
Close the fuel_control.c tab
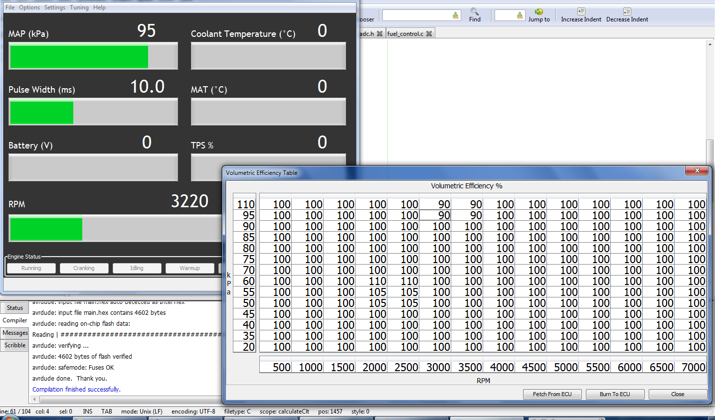pyautogui.click(x=429, y=34)
